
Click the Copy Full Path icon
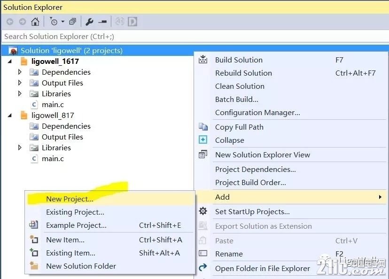pos(203,127)
